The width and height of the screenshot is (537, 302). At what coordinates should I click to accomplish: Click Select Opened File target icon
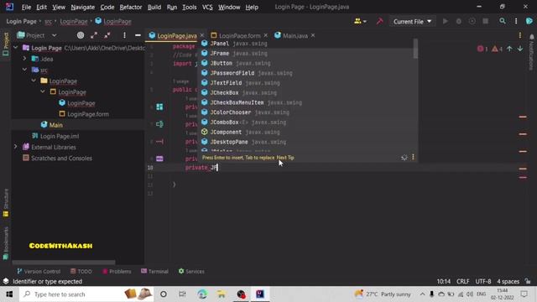click(81, 35)
